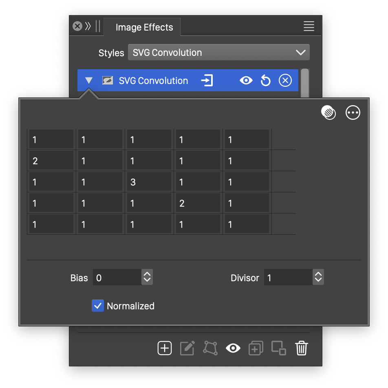The height and width of the screenshot is (388, 388).
Task: Open the panel hamburger menu
Action: tap(309, 26)
